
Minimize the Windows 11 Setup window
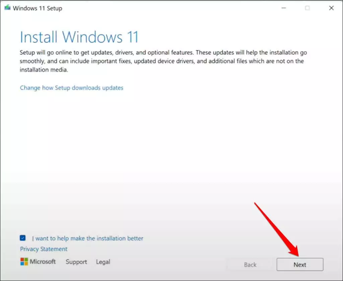click(284, 8)
